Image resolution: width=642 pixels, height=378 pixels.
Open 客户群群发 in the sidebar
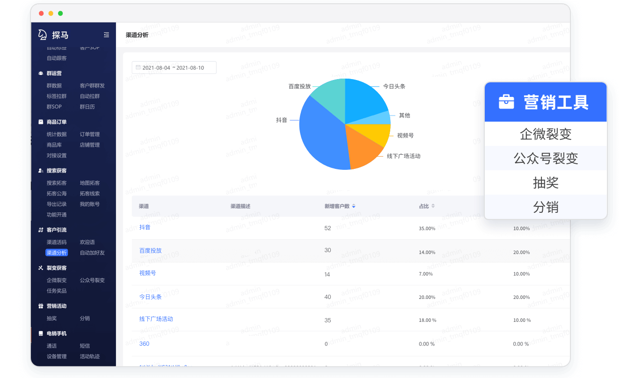(x=92, y=86)
